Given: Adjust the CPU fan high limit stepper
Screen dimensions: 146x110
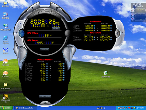Looking at the screenshot, I should click(111, 26).
